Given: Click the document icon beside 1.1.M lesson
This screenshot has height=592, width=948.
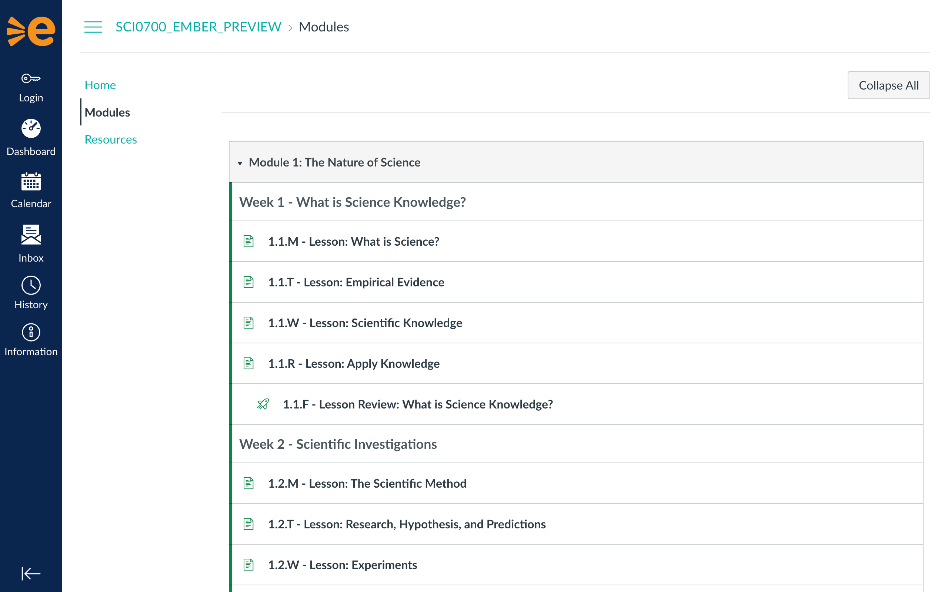Looking at the screenshot, I should tap(249, 241).
